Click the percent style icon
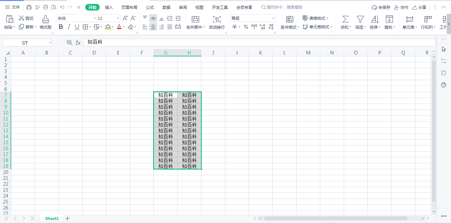The width and height of the screenshot is (451, 223). tap(246, 27)
